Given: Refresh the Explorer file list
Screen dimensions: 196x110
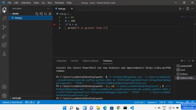Looking at the screenshot, I should click(46, 14).
